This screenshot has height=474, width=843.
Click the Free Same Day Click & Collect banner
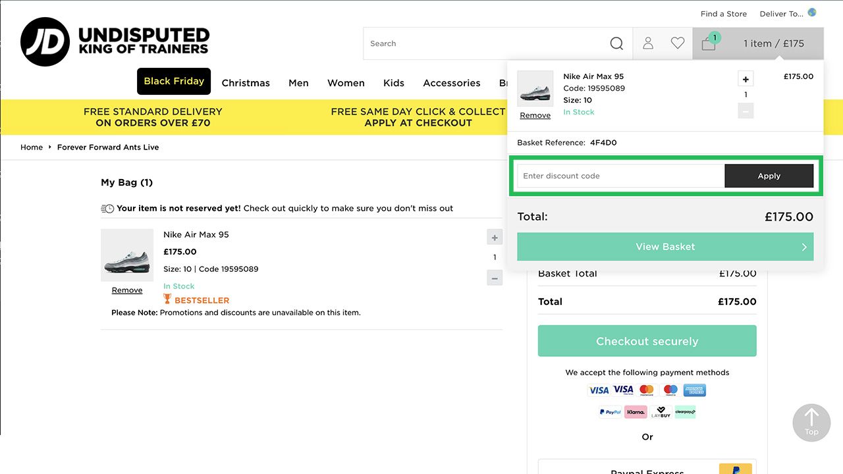[x=418, y=117]
